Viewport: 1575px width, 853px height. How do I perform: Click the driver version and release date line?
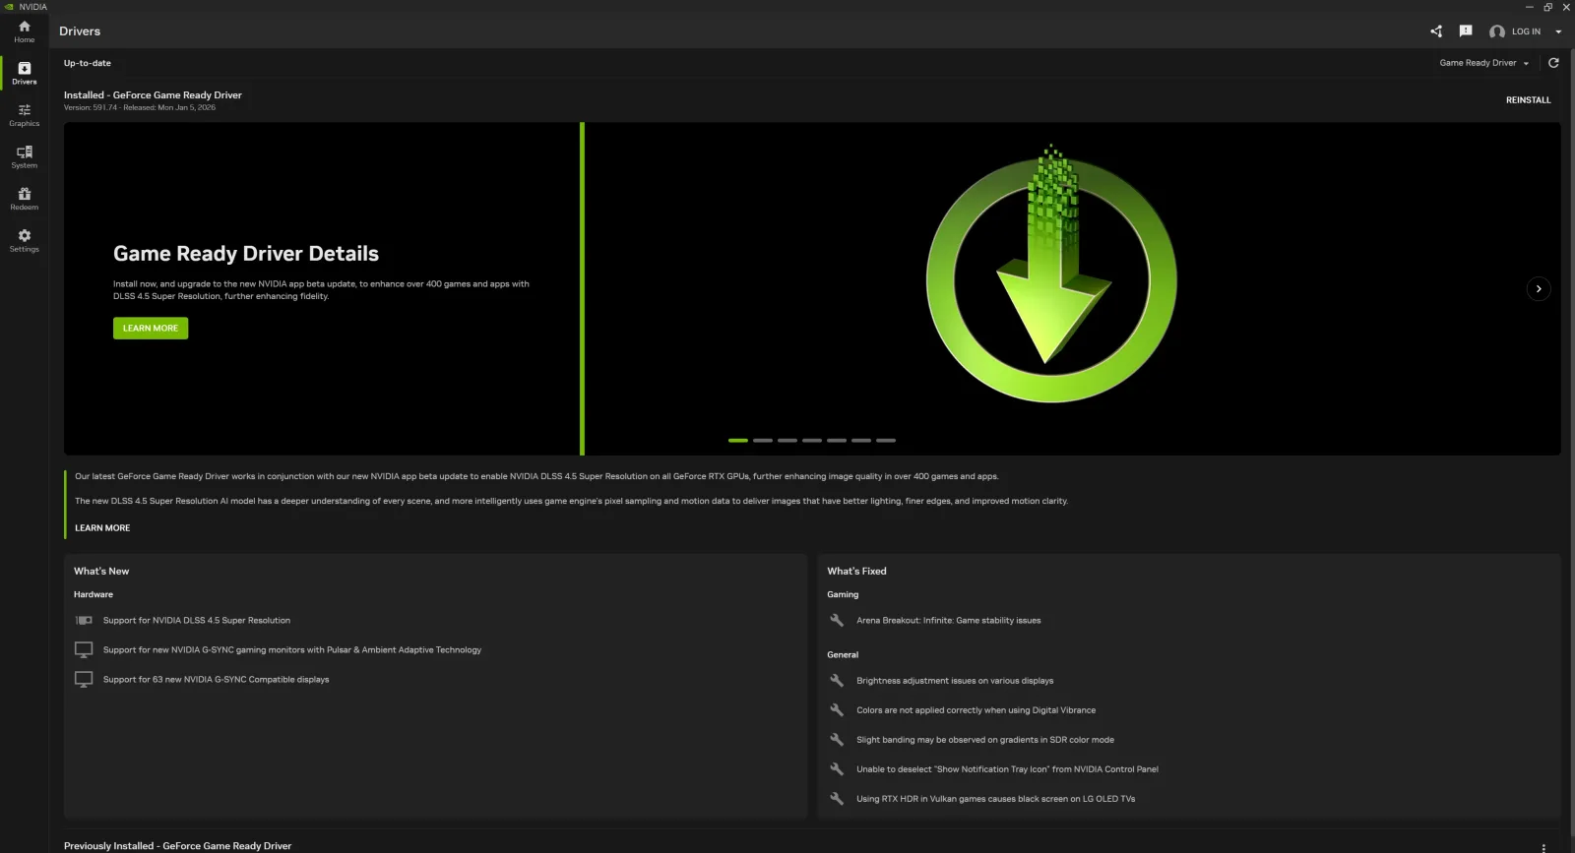(x=140, y=108)
